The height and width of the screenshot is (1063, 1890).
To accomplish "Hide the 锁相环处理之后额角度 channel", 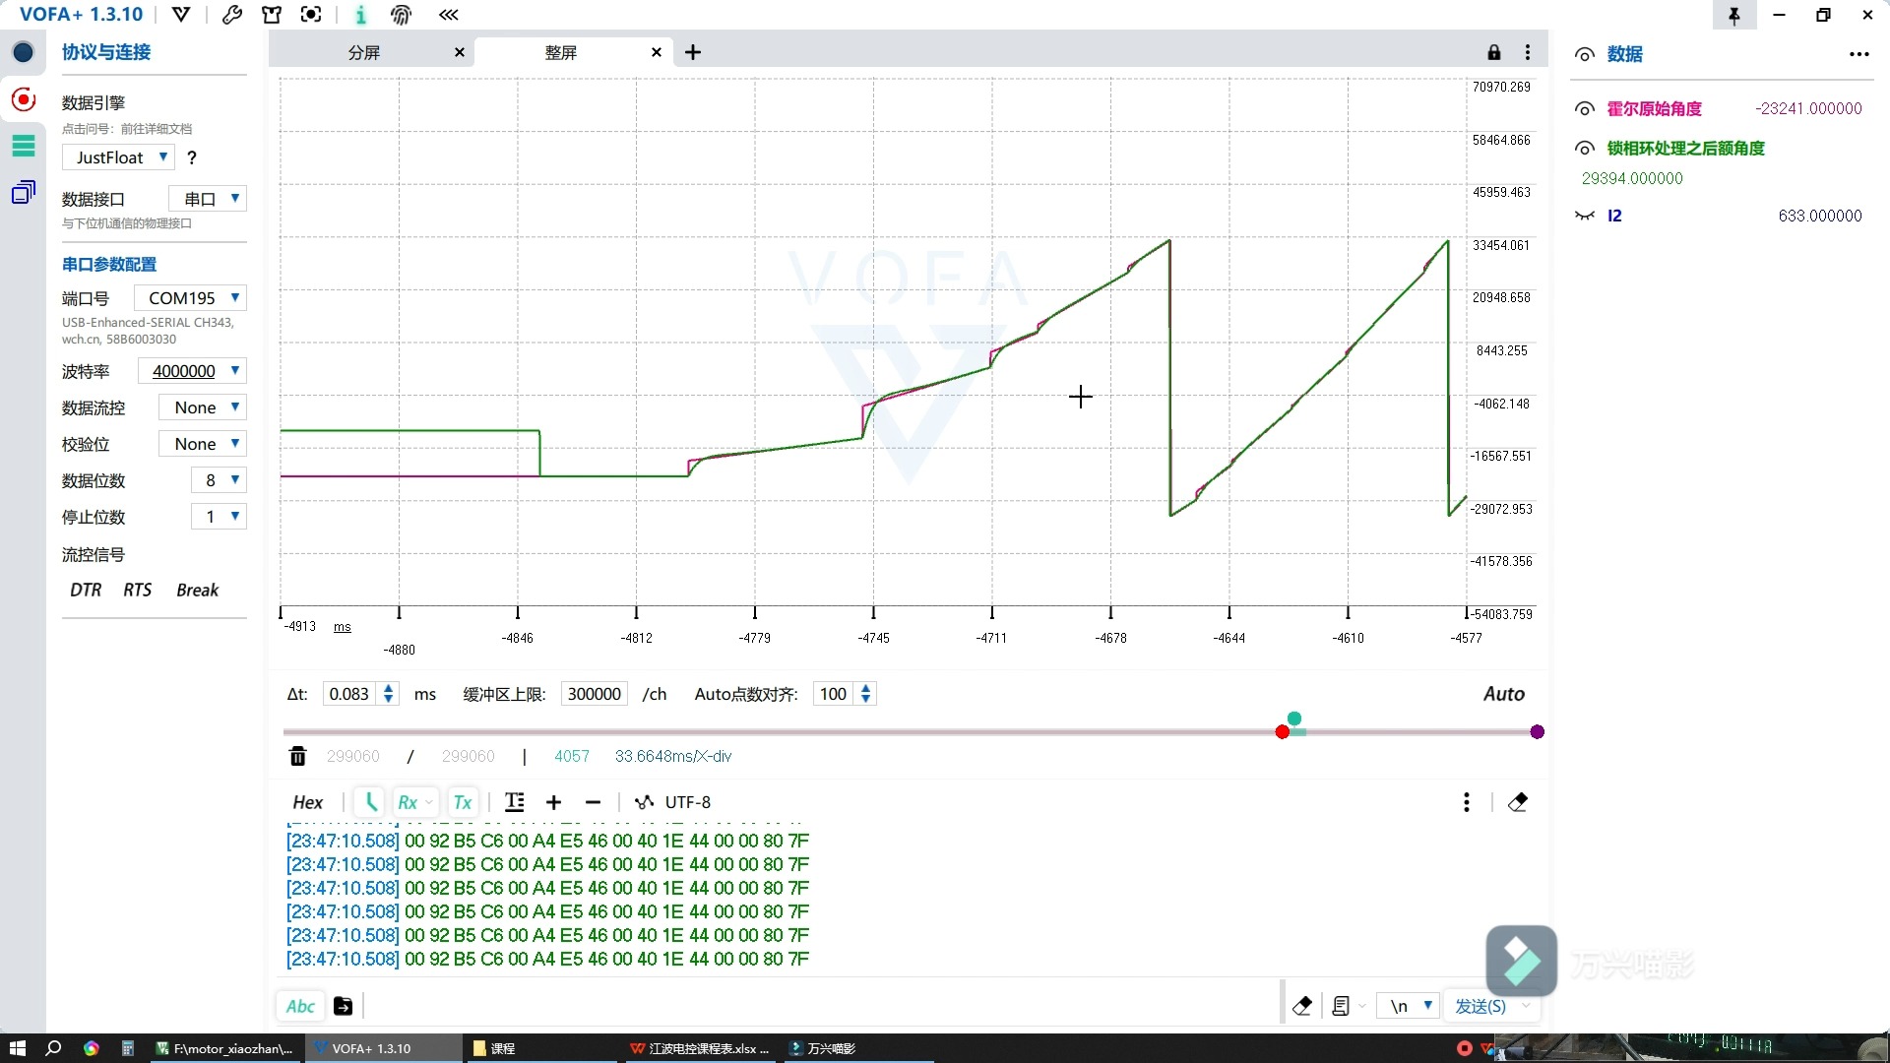I will point(1585,149).
